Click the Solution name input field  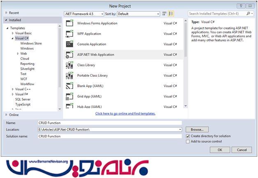coord(110,136)
